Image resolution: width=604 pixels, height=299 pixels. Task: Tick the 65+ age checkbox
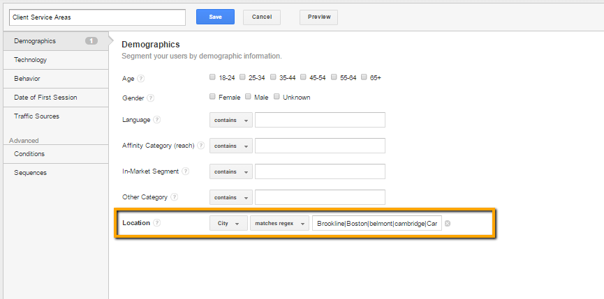click(364, 77)
